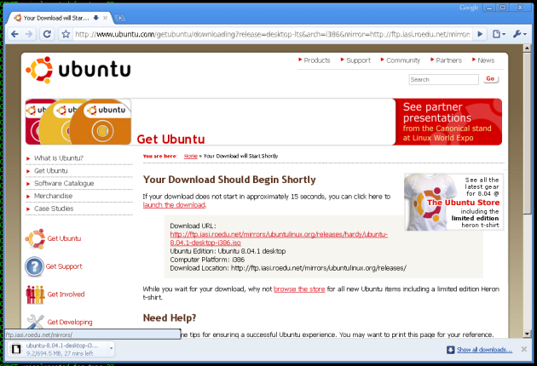
Task: Click the 'Your Download Should Begin Shortly' heading
Action: pos(229,180)
